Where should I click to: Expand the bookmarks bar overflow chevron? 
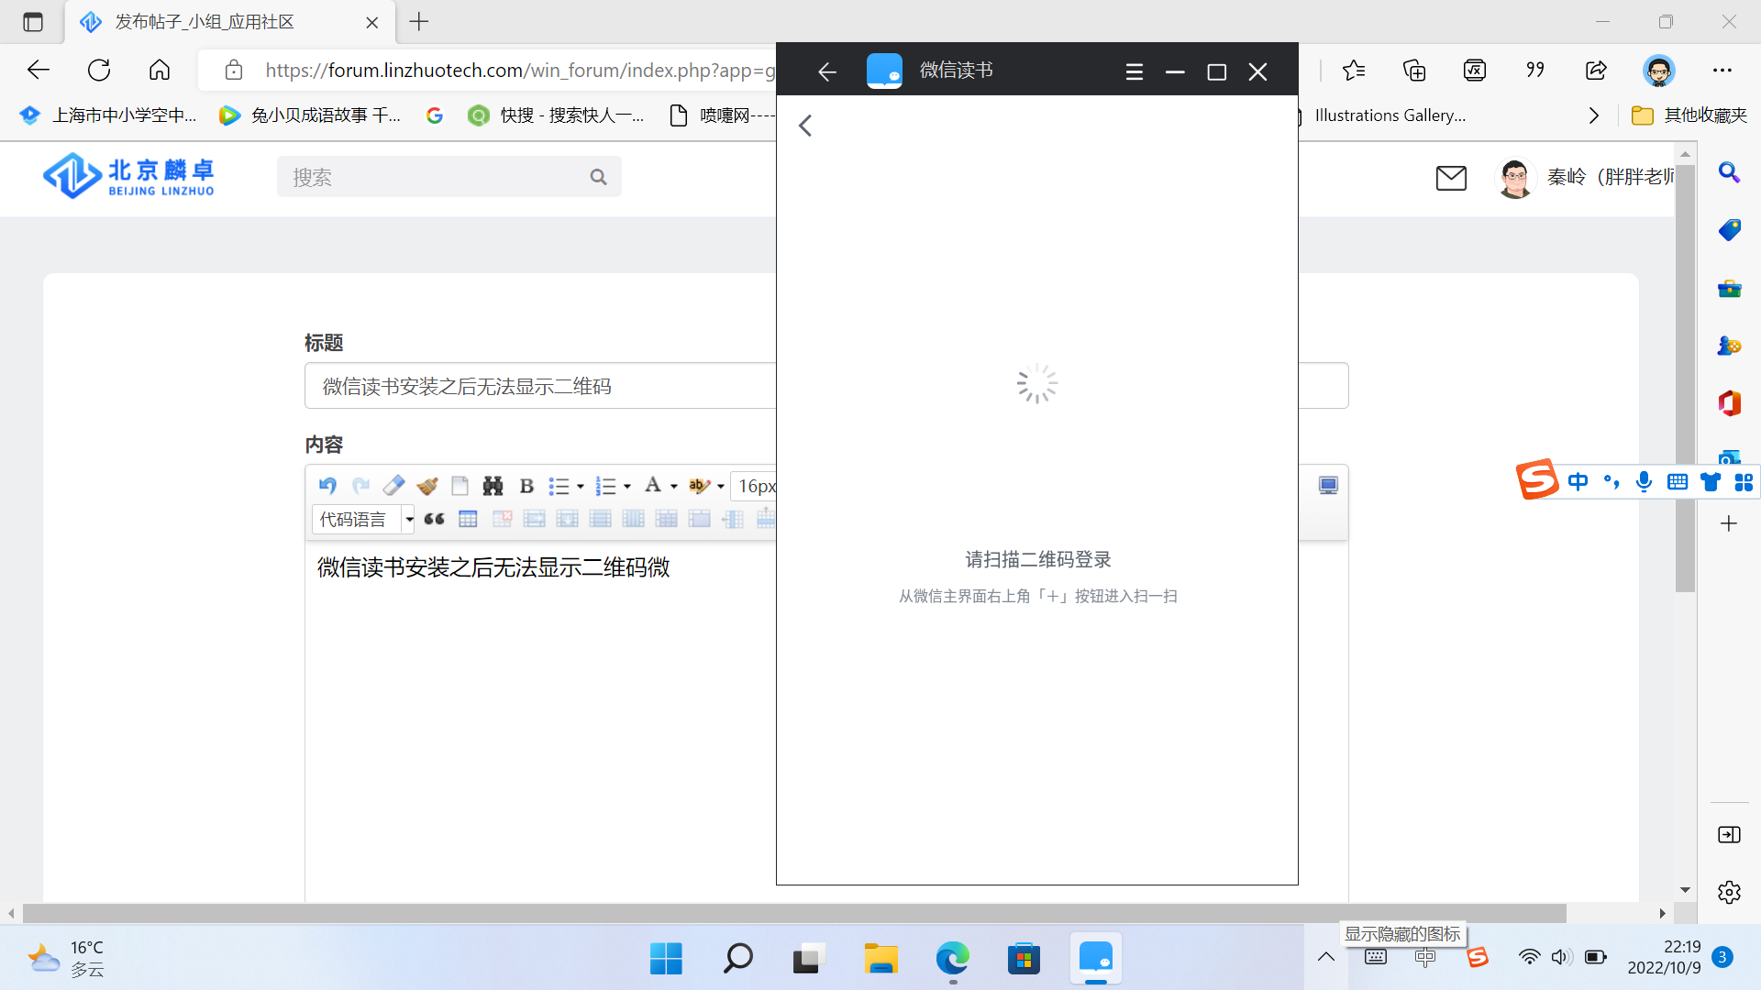pos(1594,115)
